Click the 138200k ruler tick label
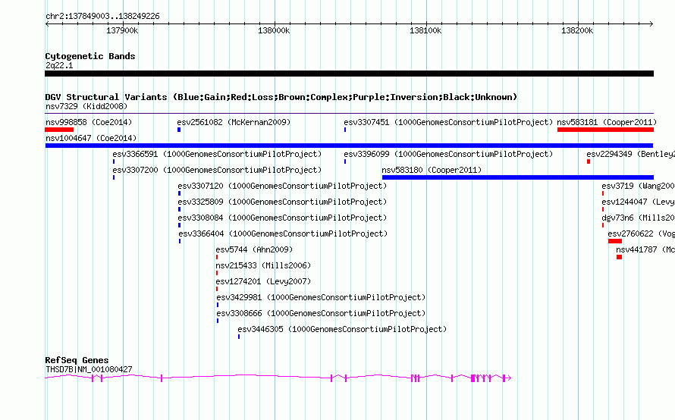 tap(577, 30)
